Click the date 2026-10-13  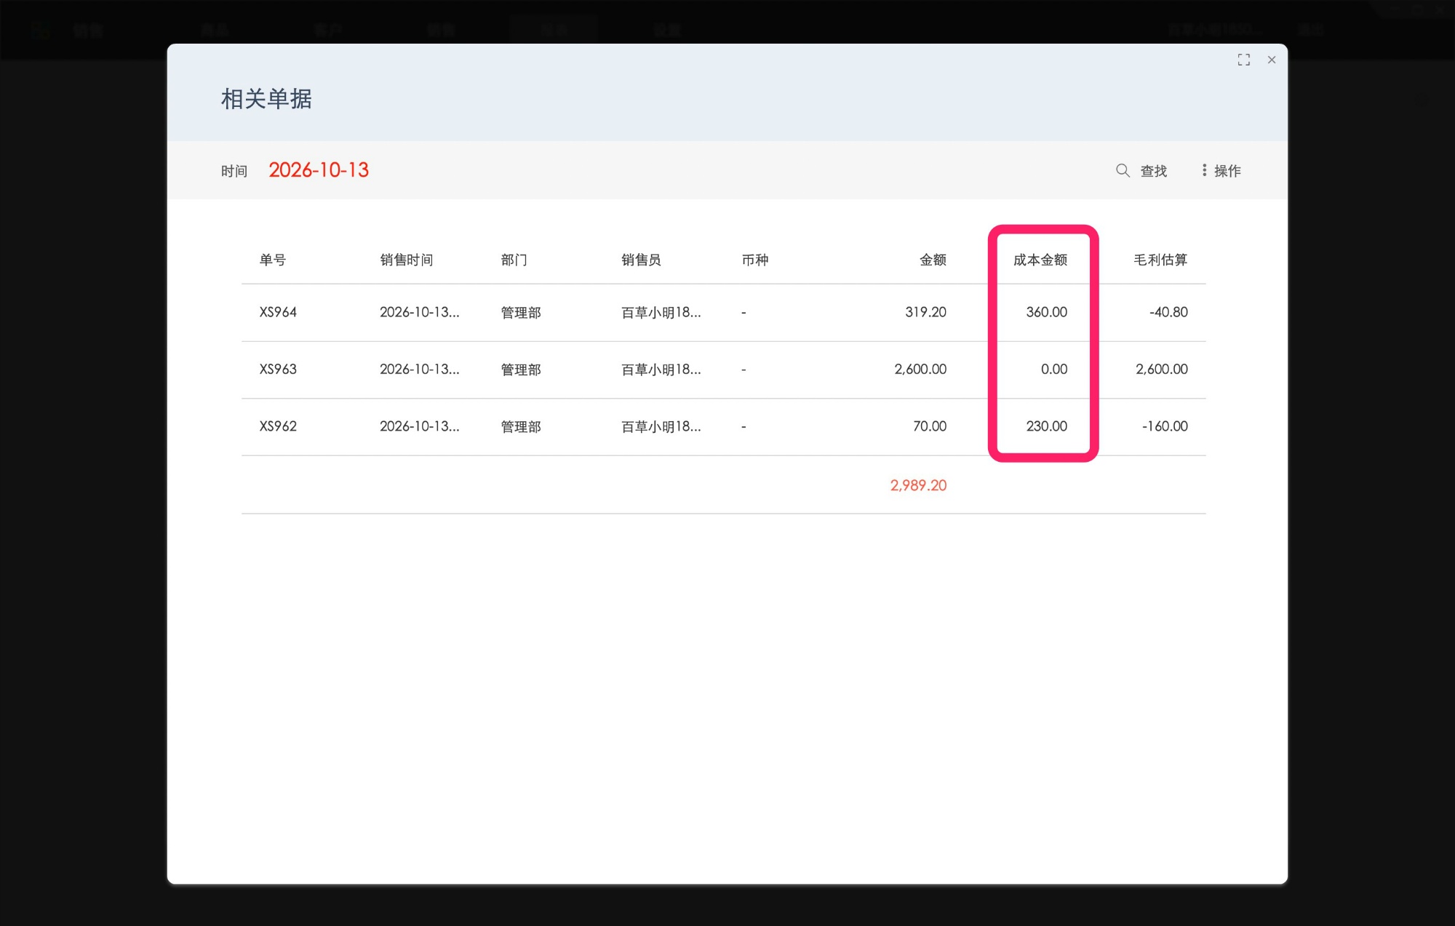coord(319,170)
